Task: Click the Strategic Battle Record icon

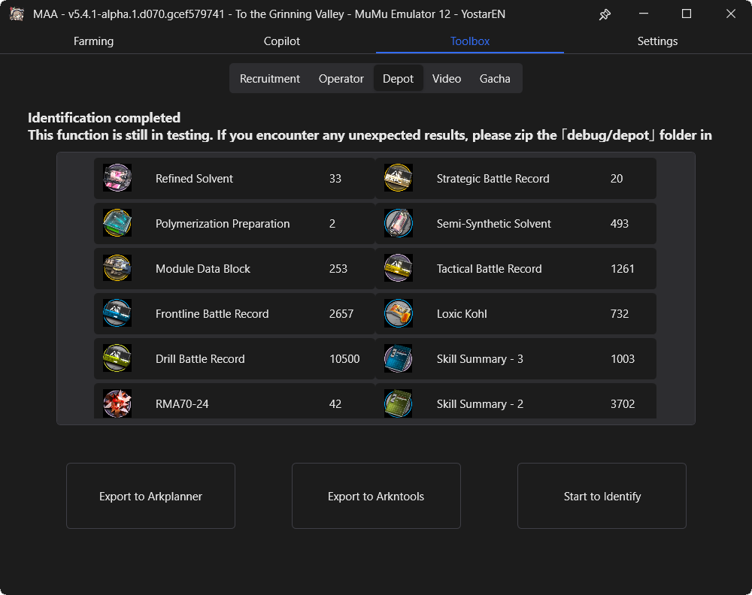Action: pyautogui.click(x=398, y=178)
